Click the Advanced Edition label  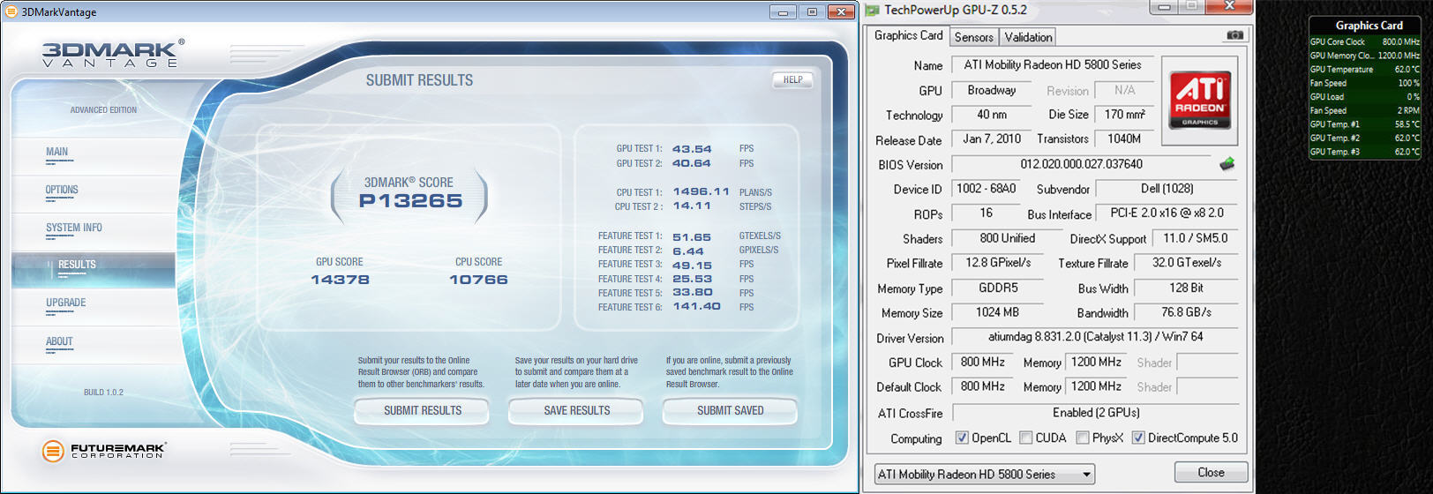[x=103, y=110]
